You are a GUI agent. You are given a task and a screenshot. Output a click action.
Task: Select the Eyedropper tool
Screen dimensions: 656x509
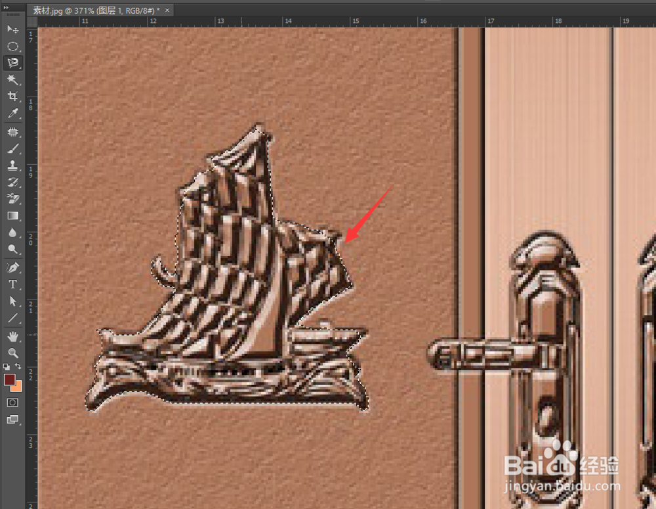[x=12, y=114]
